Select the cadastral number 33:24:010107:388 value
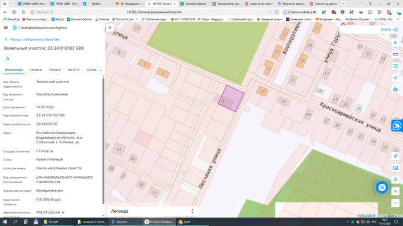 [x=50, y=115]
